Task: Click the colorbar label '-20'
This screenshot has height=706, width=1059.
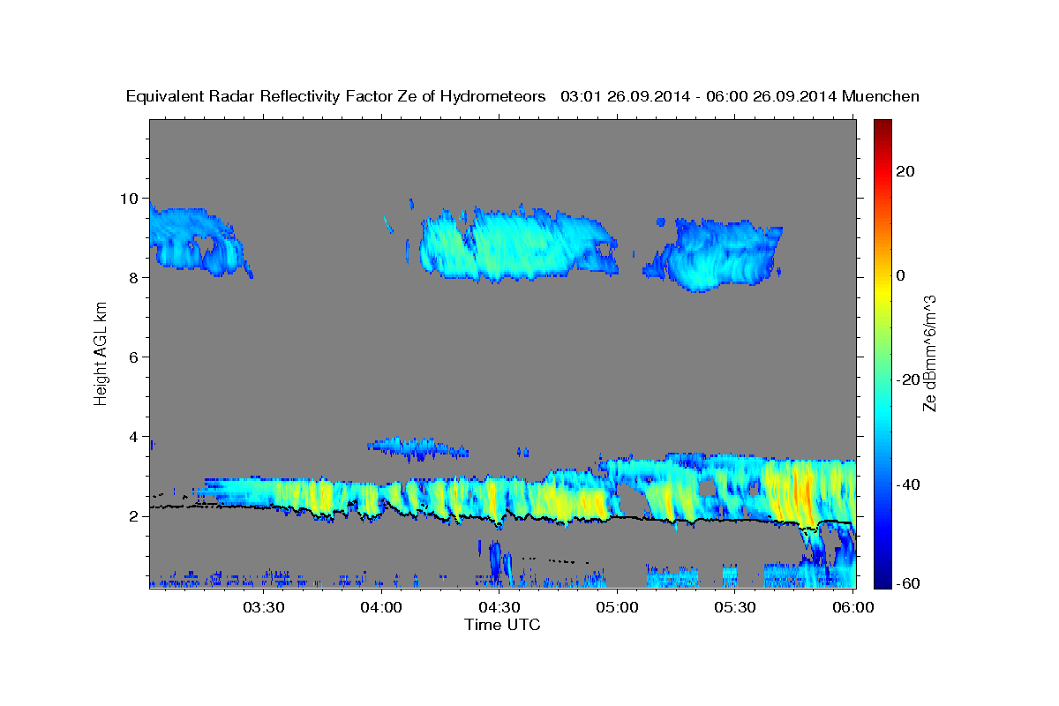Action: coord(906,379)
